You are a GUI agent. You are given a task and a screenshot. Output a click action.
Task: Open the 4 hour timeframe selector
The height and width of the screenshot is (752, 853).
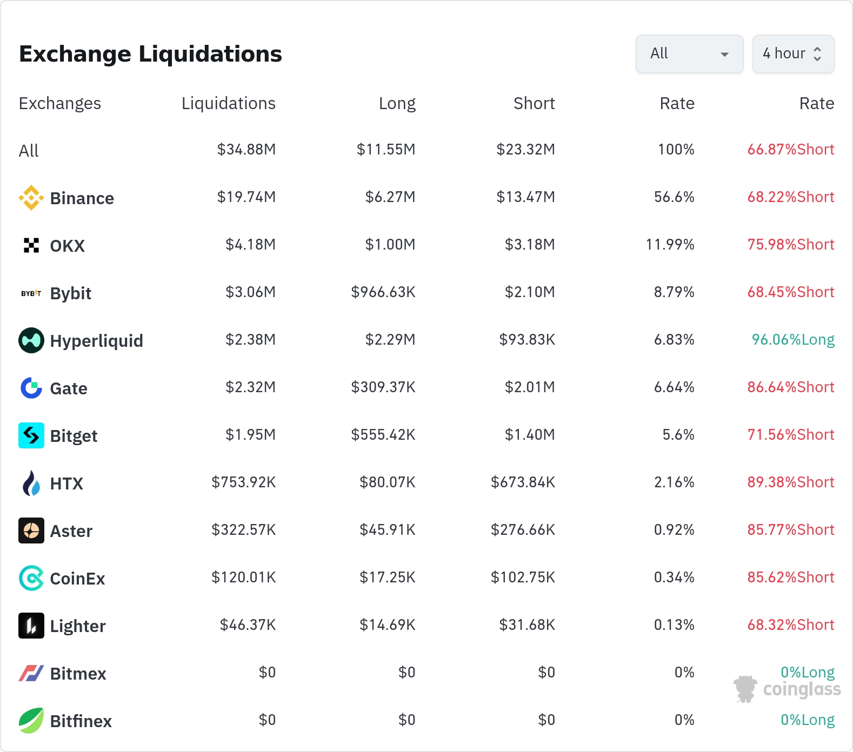tap(793, 54)
